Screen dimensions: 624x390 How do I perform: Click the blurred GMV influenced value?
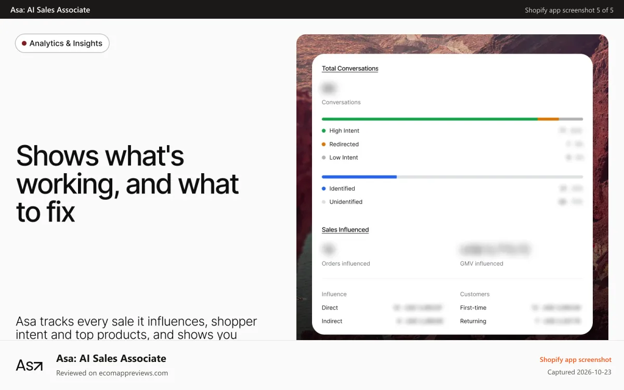pyautogui.click(x=495, y=250)
